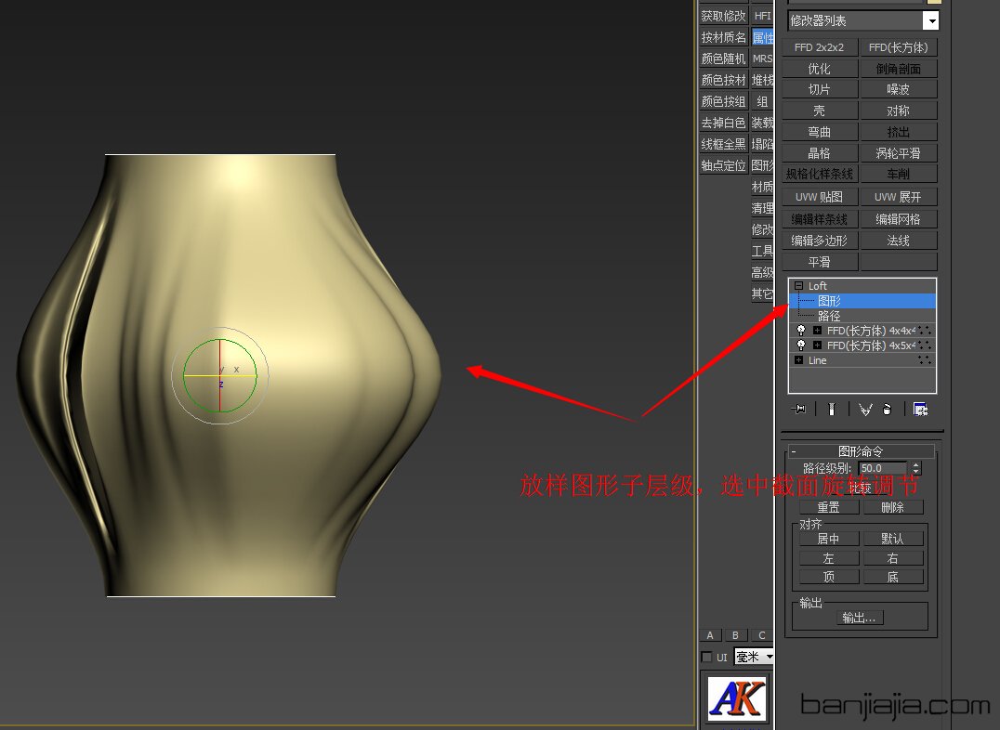Click the 路径级别 value field
The width and height of the screenshot is (1000, 730).
[883, 468]
